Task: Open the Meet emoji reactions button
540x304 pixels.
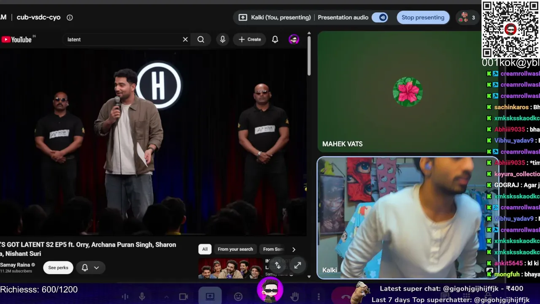Action: click(x=238, y=296)
